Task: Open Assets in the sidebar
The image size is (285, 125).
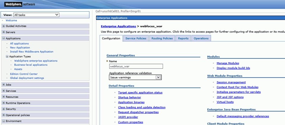Action: [18, 69]
